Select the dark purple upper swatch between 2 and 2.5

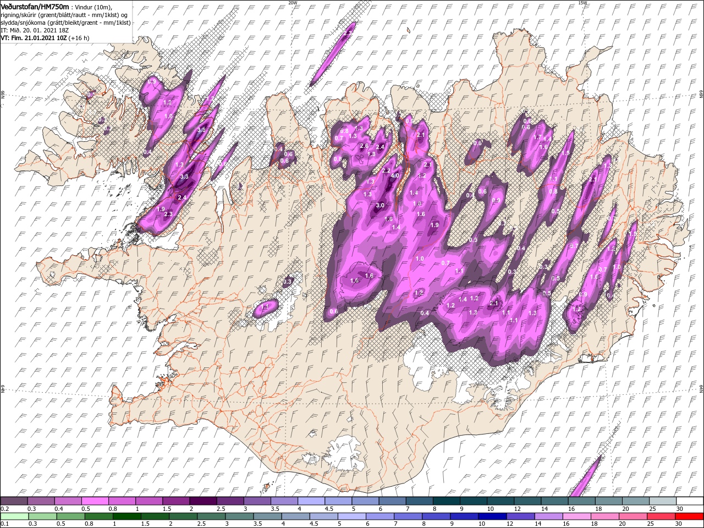tap(203, 501)
